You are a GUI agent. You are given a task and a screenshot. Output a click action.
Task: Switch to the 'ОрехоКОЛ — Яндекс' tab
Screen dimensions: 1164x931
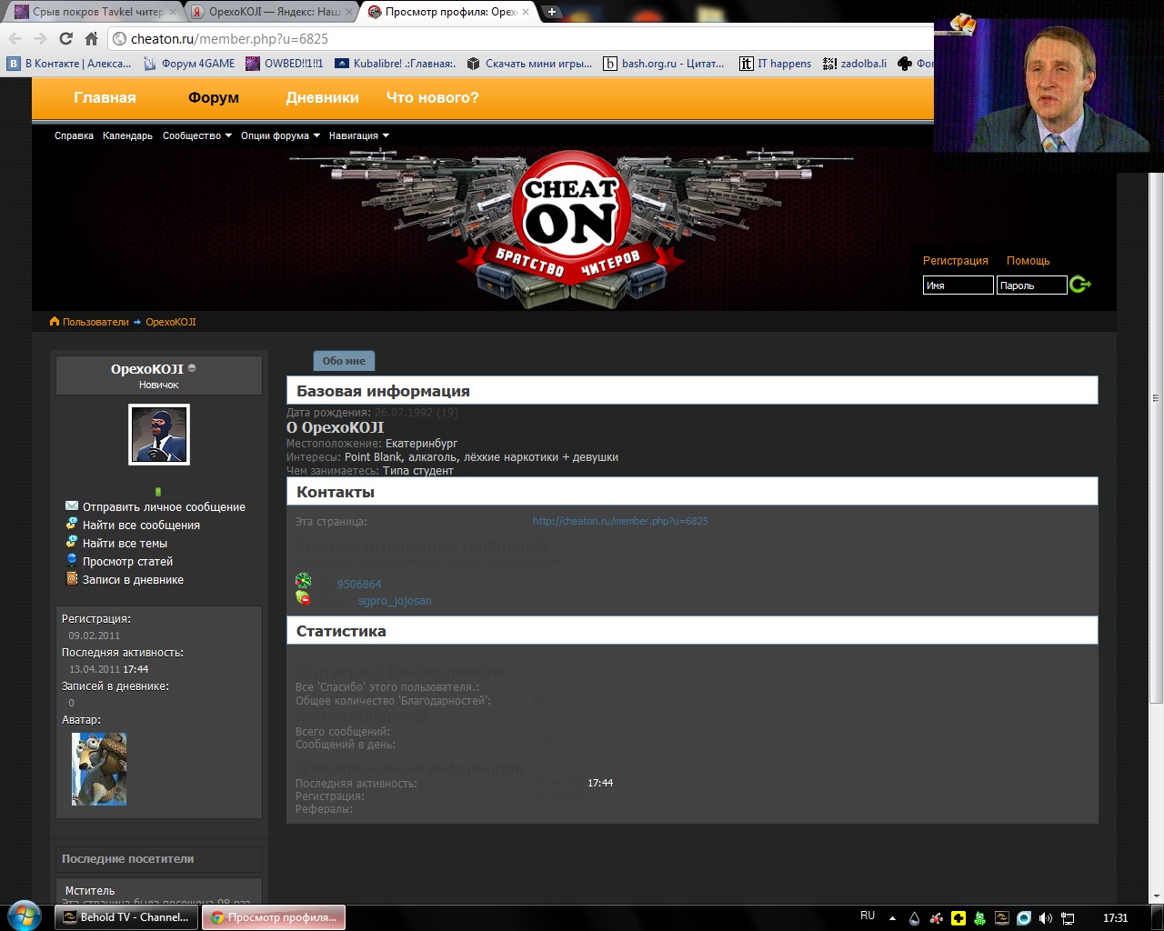pyautogui.click(x=271, y=12)
